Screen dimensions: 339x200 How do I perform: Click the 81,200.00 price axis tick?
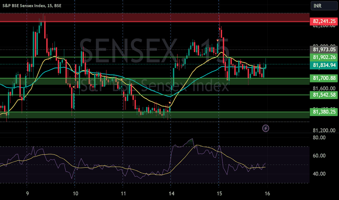[324, 131]
